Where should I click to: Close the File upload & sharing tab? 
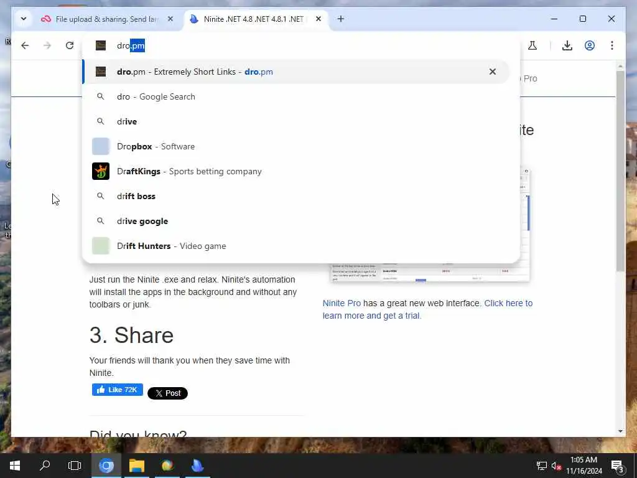tap(170, 19)
